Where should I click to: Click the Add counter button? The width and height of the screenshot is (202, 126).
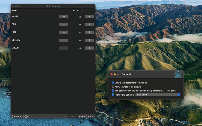(x=82, y=117)
